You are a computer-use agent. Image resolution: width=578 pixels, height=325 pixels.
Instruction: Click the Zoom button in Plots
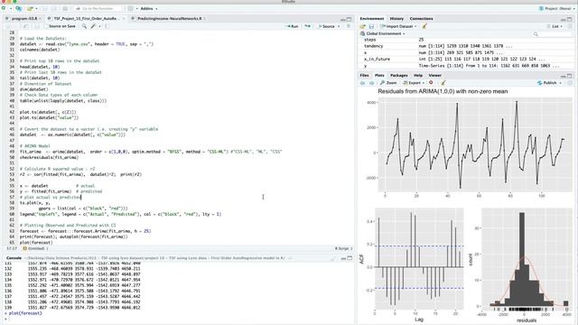[x=388, y=83]
